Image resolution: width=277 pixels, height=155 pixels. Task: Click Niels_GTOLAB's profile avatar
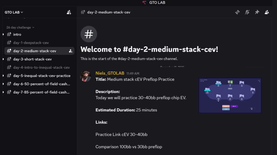coord(85,76)
